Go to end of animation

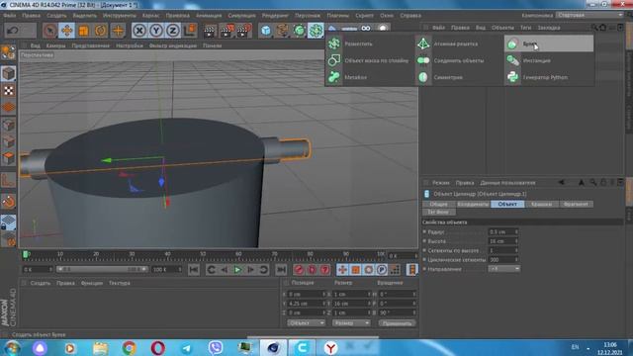(281, 270)
